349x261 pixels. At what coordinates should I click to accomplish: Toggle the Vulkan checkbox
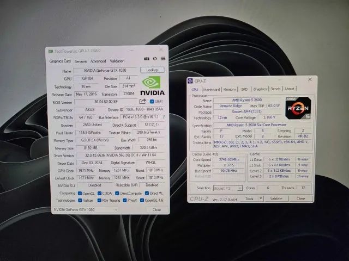80,200
